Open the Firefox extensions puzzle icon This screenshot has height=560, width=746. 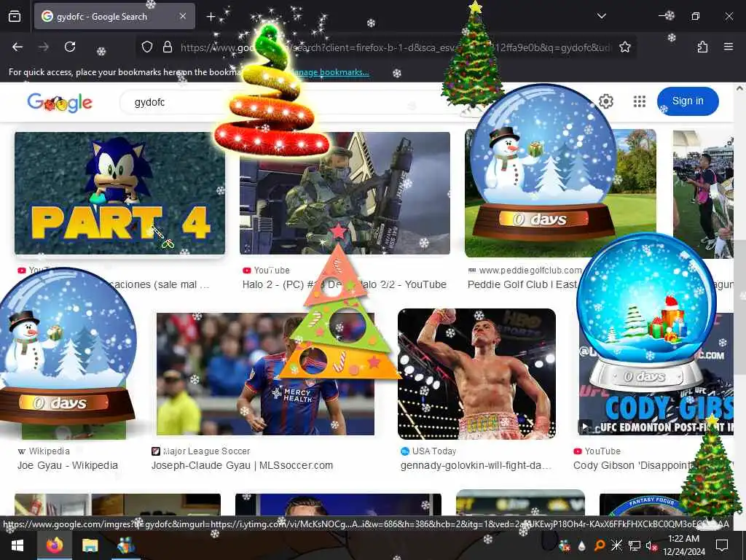click(702, 47)
